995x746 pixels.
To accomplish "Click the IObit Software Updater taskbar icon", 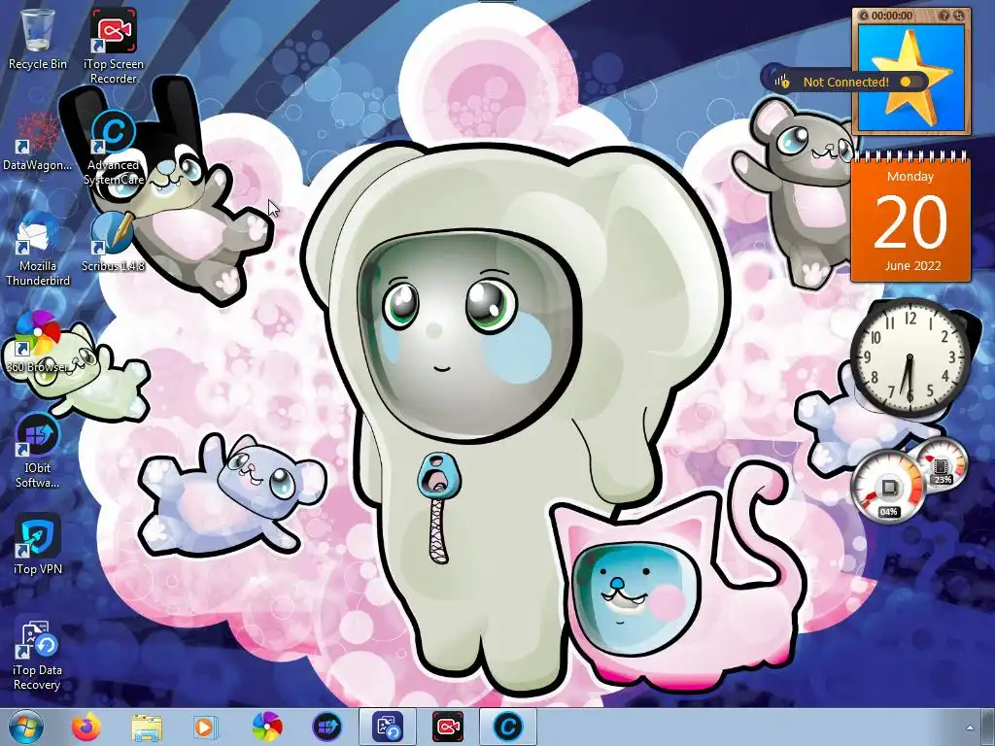I will coord(327,727).
